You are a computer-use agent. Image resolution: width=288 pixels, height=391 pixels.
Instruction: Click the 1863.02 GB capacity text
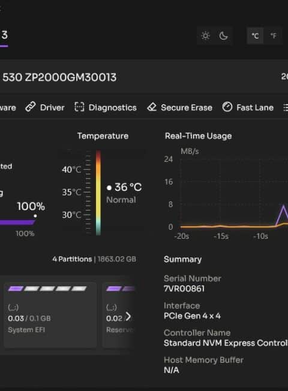(x=117, y=259)
